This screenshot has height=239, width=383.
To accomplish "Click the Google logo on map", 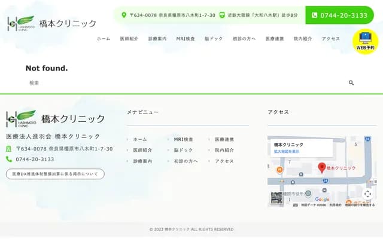I will tap(322, 200).
